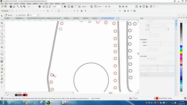Screen dimensions: 187x105
Task: Click the New document icon
Action: pos(2,7)
